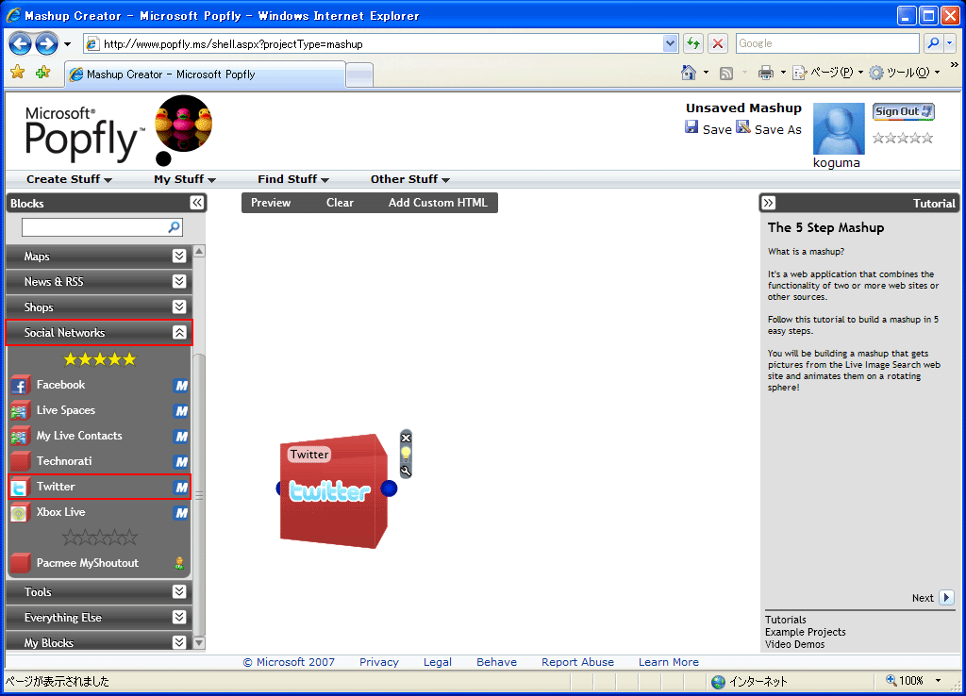Expand the Maps category
The width and height of the screenshot is (966, 696).
pyautogui.click(x=179, y=256)
